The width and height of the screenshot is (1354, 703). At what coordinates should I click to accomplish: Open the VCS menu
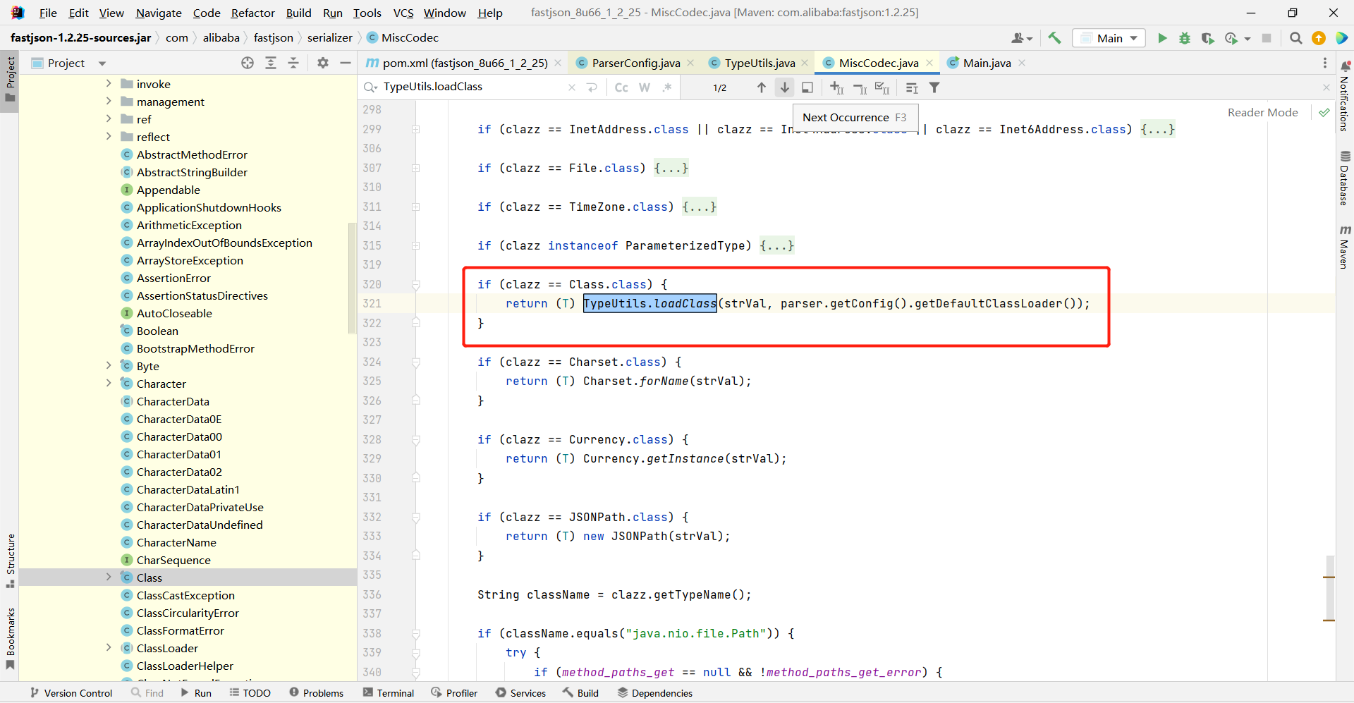coord(403,13)
